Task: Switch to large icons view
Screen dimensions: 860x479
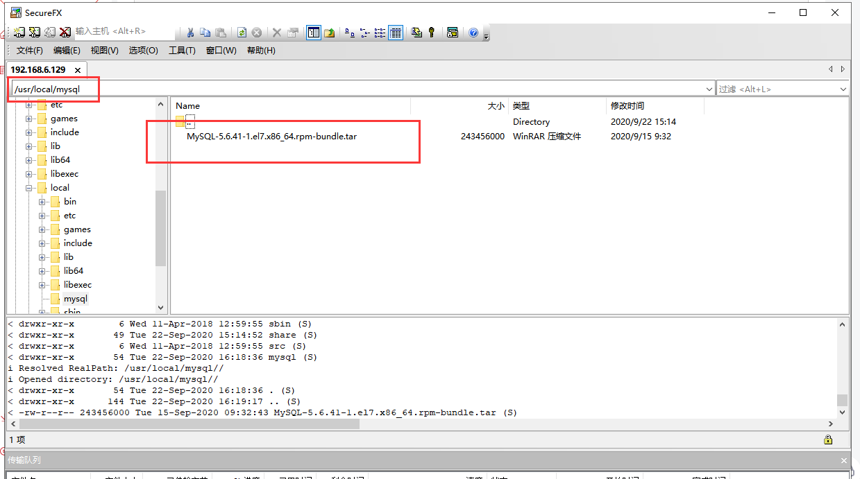Action: [350, 32]
